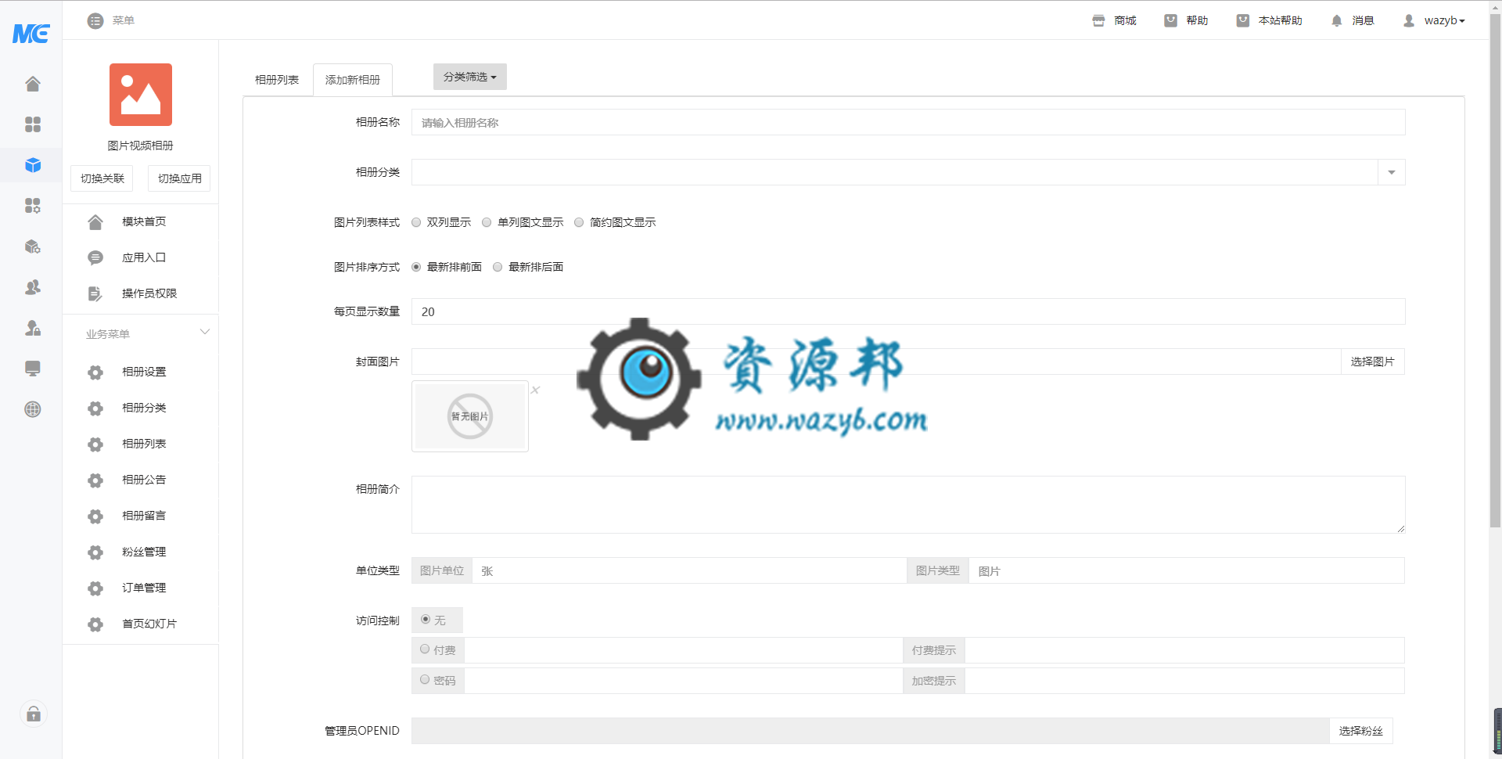
Task: Click the 切换应用 button
Action: [x=179, y=178]
